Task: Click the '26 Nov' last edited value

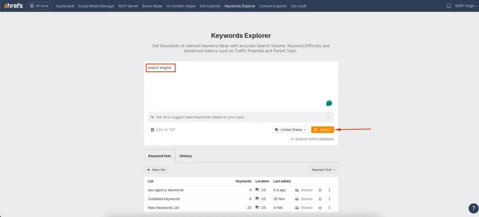Action: (x=279, y=199)
